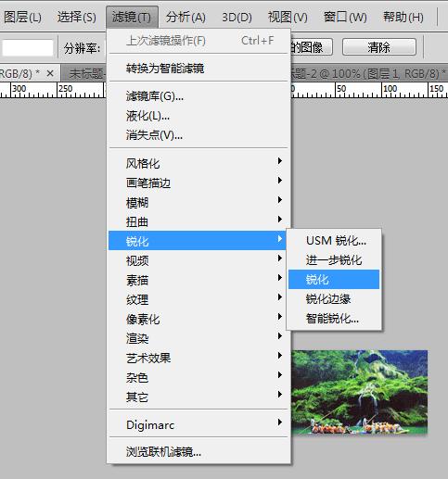Click the landscape image on canvas
The image size is (448, 479).
pyautogui.click(x=360, y=392)
